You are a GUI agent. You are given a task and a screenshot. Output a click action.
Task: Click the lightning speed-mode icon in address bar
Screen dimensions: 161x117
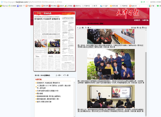point(144,2)
